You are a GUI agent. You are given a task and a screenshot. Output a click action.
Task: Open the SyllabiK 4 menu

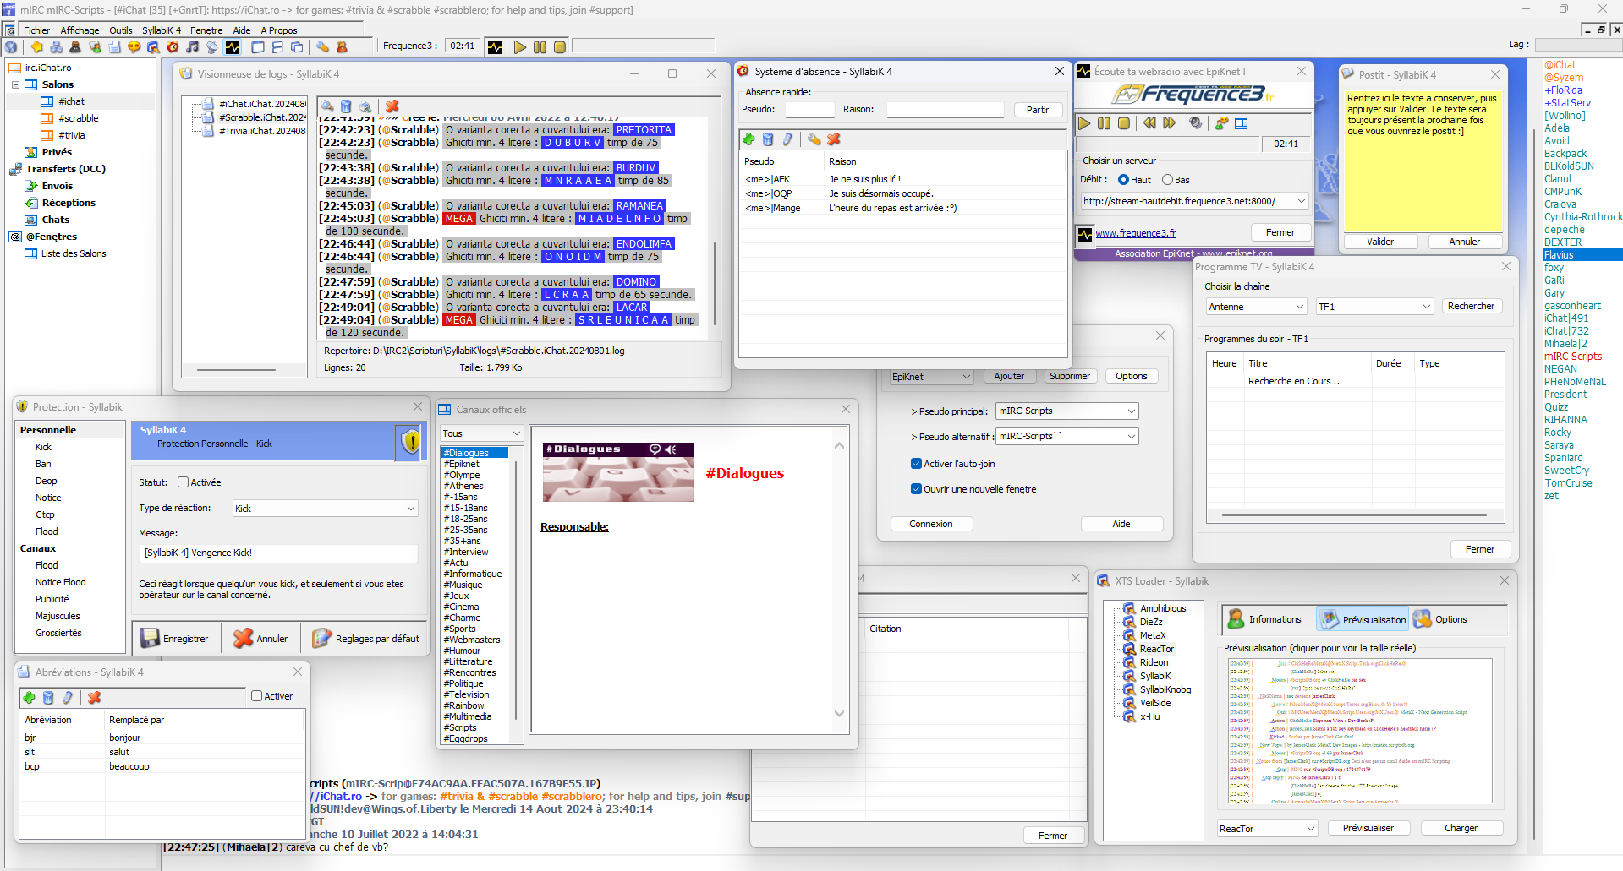tap(161, 30)
